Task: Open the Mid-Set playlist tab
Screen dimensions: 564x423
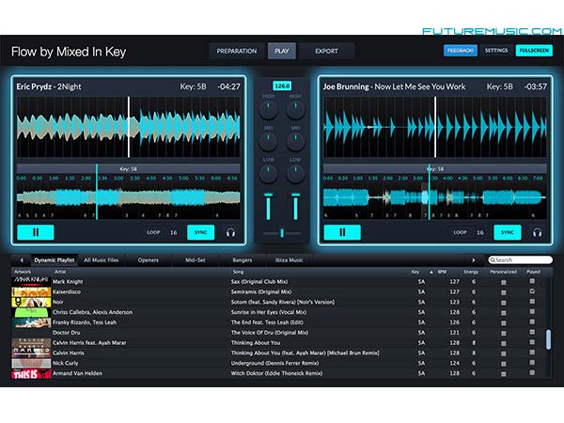Action: coord(195,260)
